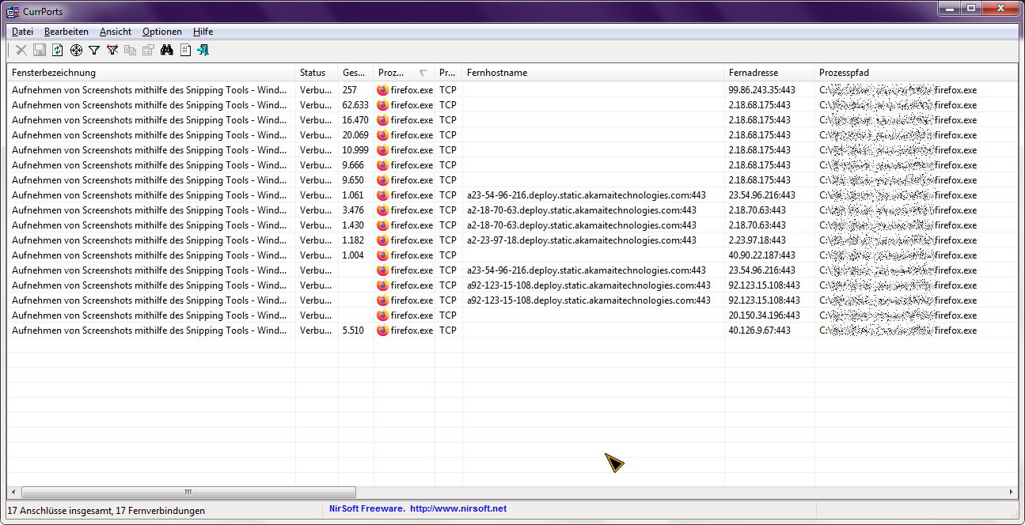Click the Pr... protocol column header
1025x525 pixels.
coord(449,73)
